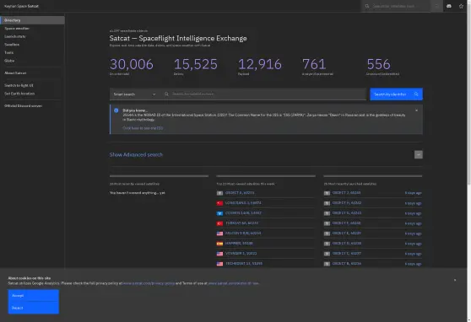Click the Spanish flag beside HAMMER
471x322 pixels.
click(x=219, y=244)
